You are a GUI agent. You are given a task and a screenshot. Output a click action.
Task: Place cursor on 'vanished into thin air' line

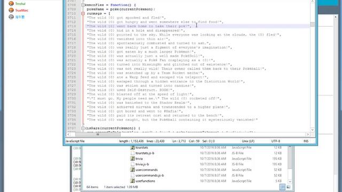click(128, 39)
